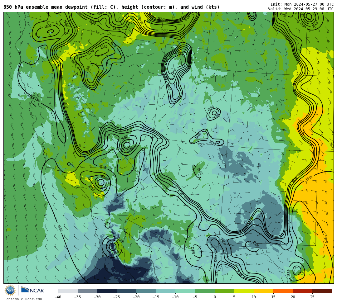Click the -20 colorbar tick label
The height and width of the screenshot is (303, 337).
click(x=136, y=297)
